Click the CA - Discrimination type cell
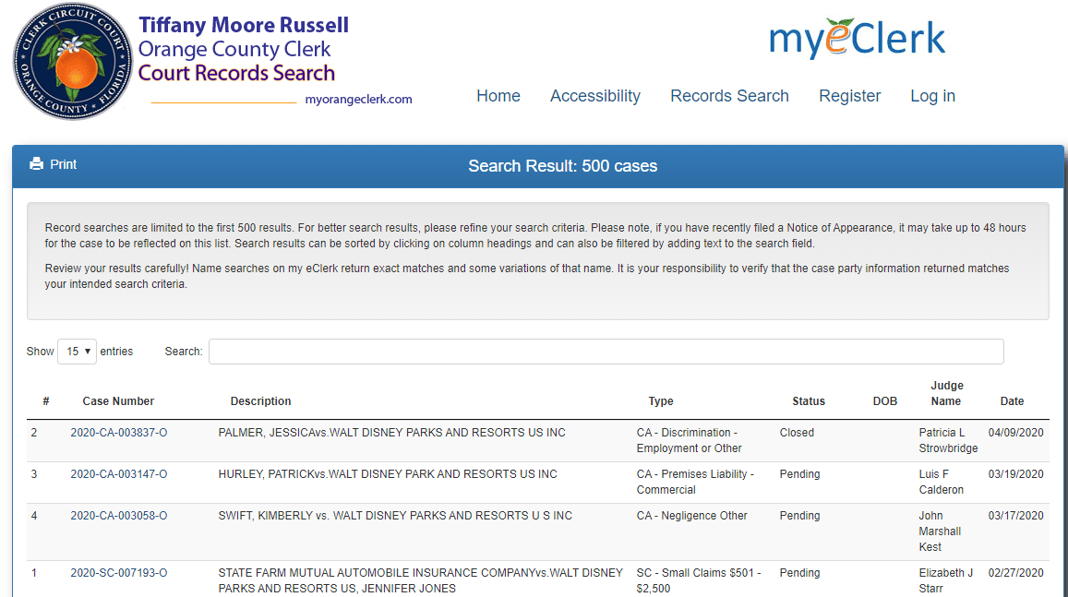Viewport: 1068px width, 597px height. [x=690, y=440]
